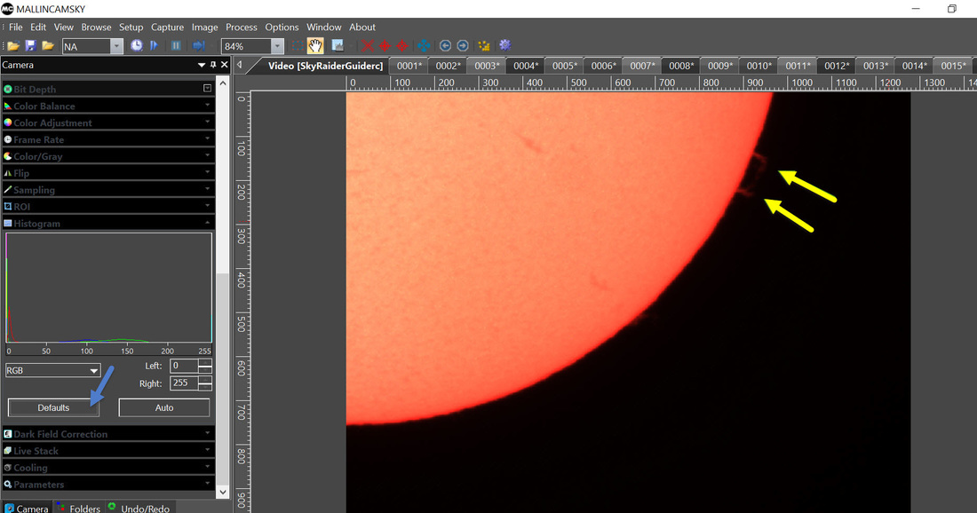Viewport: 977px width, 513px height.
Task: Expand the Color Adjustment section
Action: coord(108,122)
